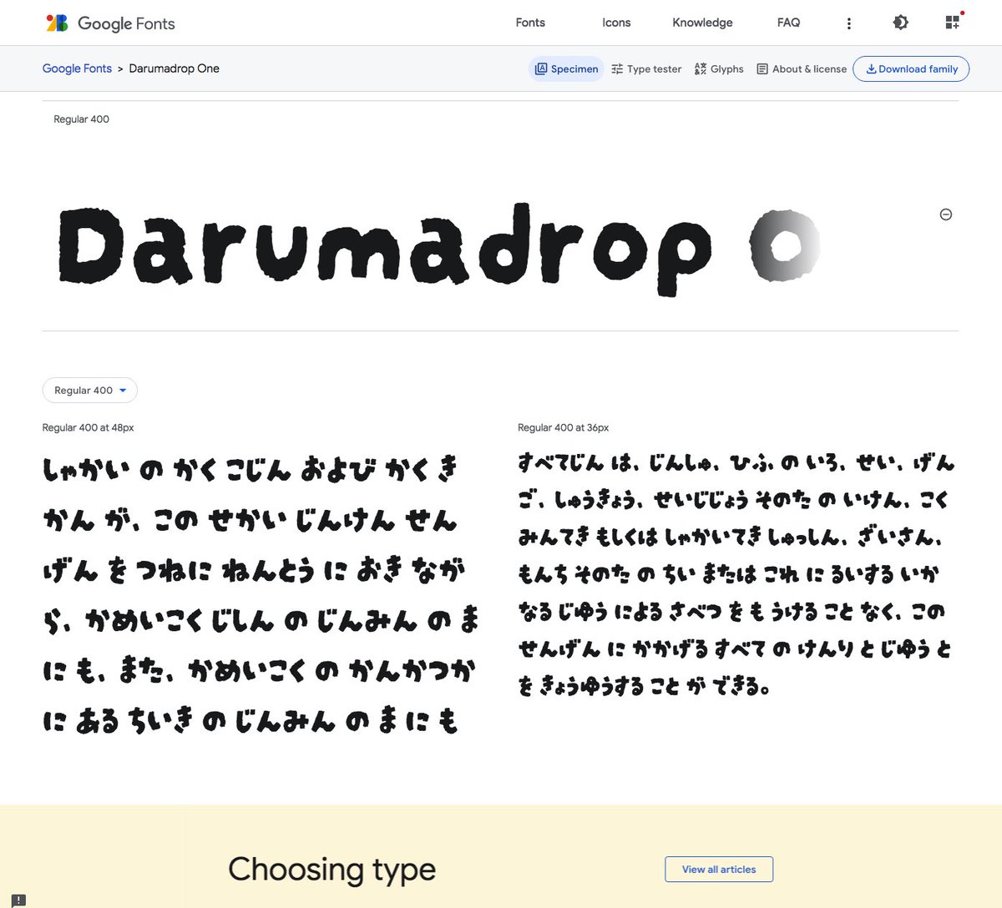Open the three-dot more options menu
1002x908 pixels.
click(x=849, y=23)
